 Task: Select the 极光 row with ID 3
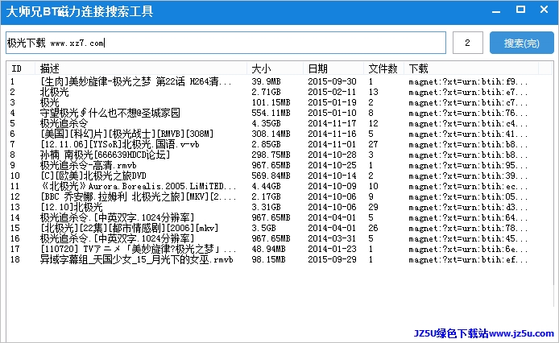tap(279, 103)
